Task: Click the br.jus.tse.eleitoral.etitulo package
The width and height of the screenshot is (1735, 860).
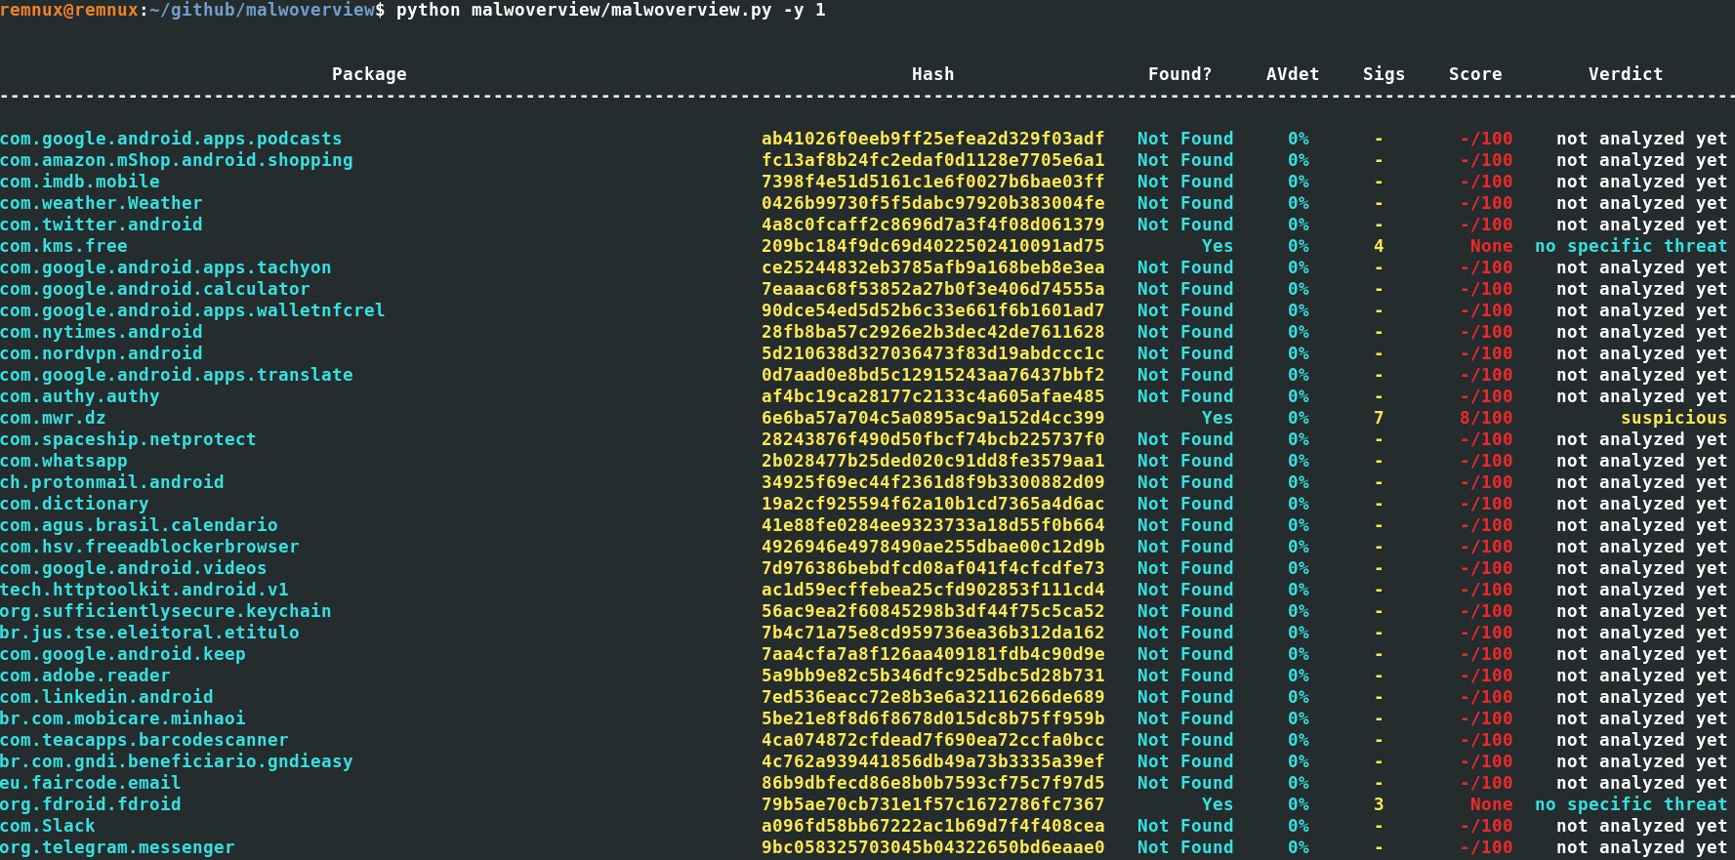Action: point(149,633)
